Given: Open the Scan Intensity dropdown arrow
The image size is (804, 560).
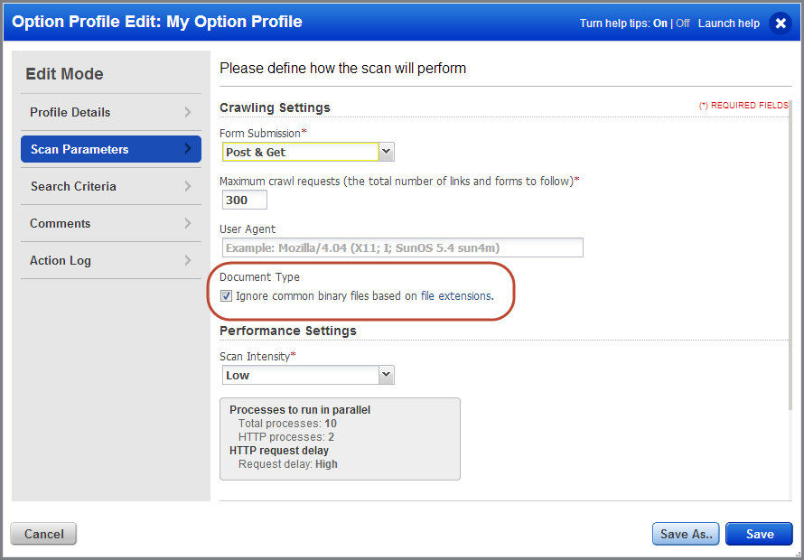Looking at the screenshot, I should tap(387, 375).
